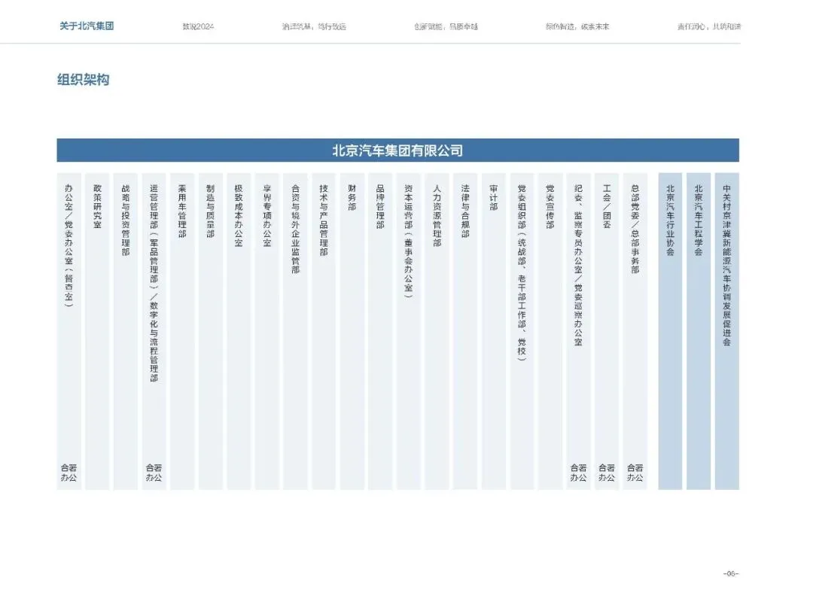813x599 pixels.
Task: Select the 合资与境外企业监管部 column
Action: pos(296,331)
